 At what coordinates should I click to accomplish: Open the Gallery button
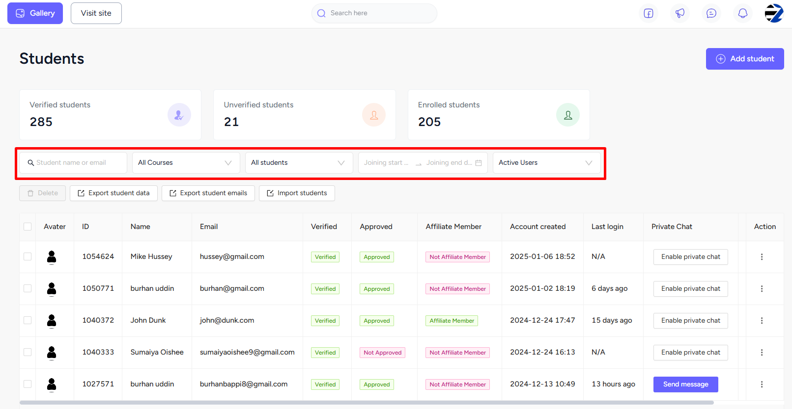click(35, 13)
